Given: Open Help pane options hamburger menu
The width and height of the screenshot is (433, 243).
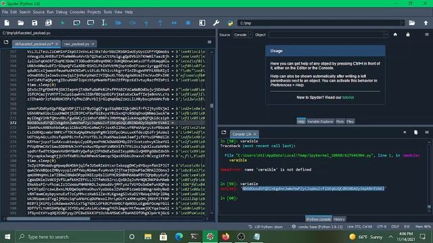Looking at the screenshot, I should (x=427, y=34).
